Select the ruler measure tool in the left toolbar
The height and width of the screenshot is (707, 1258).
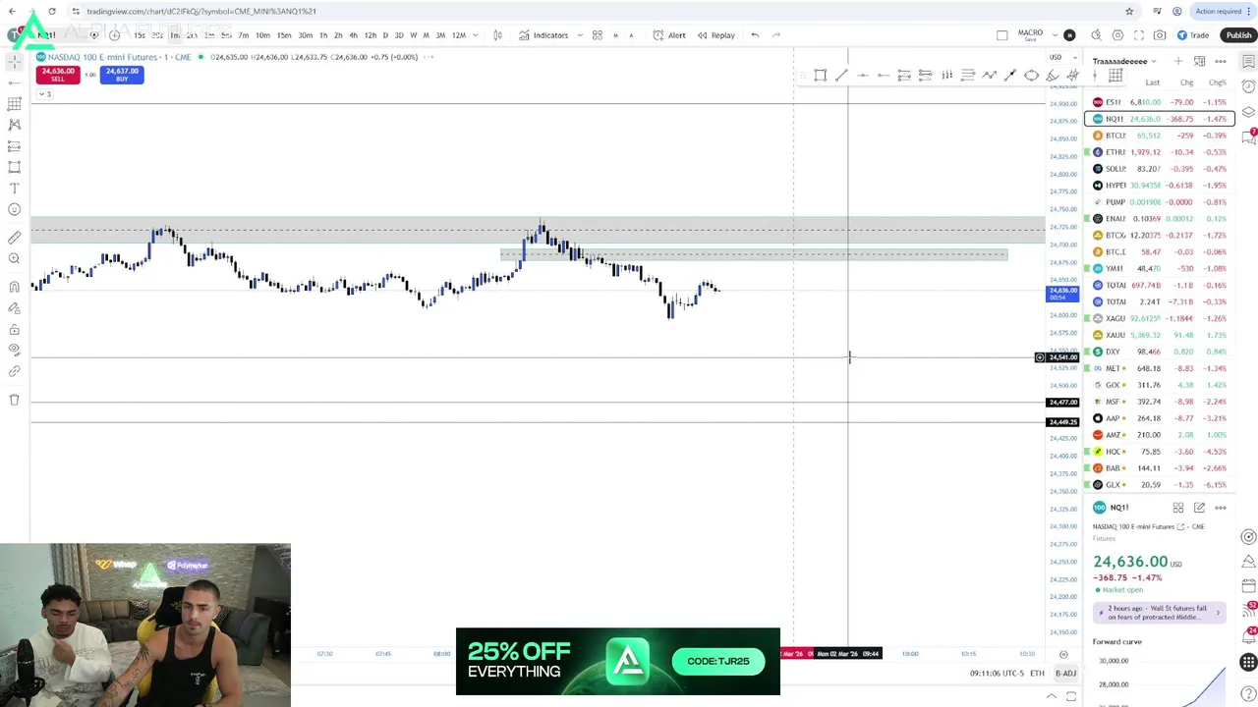coord(14,238)
